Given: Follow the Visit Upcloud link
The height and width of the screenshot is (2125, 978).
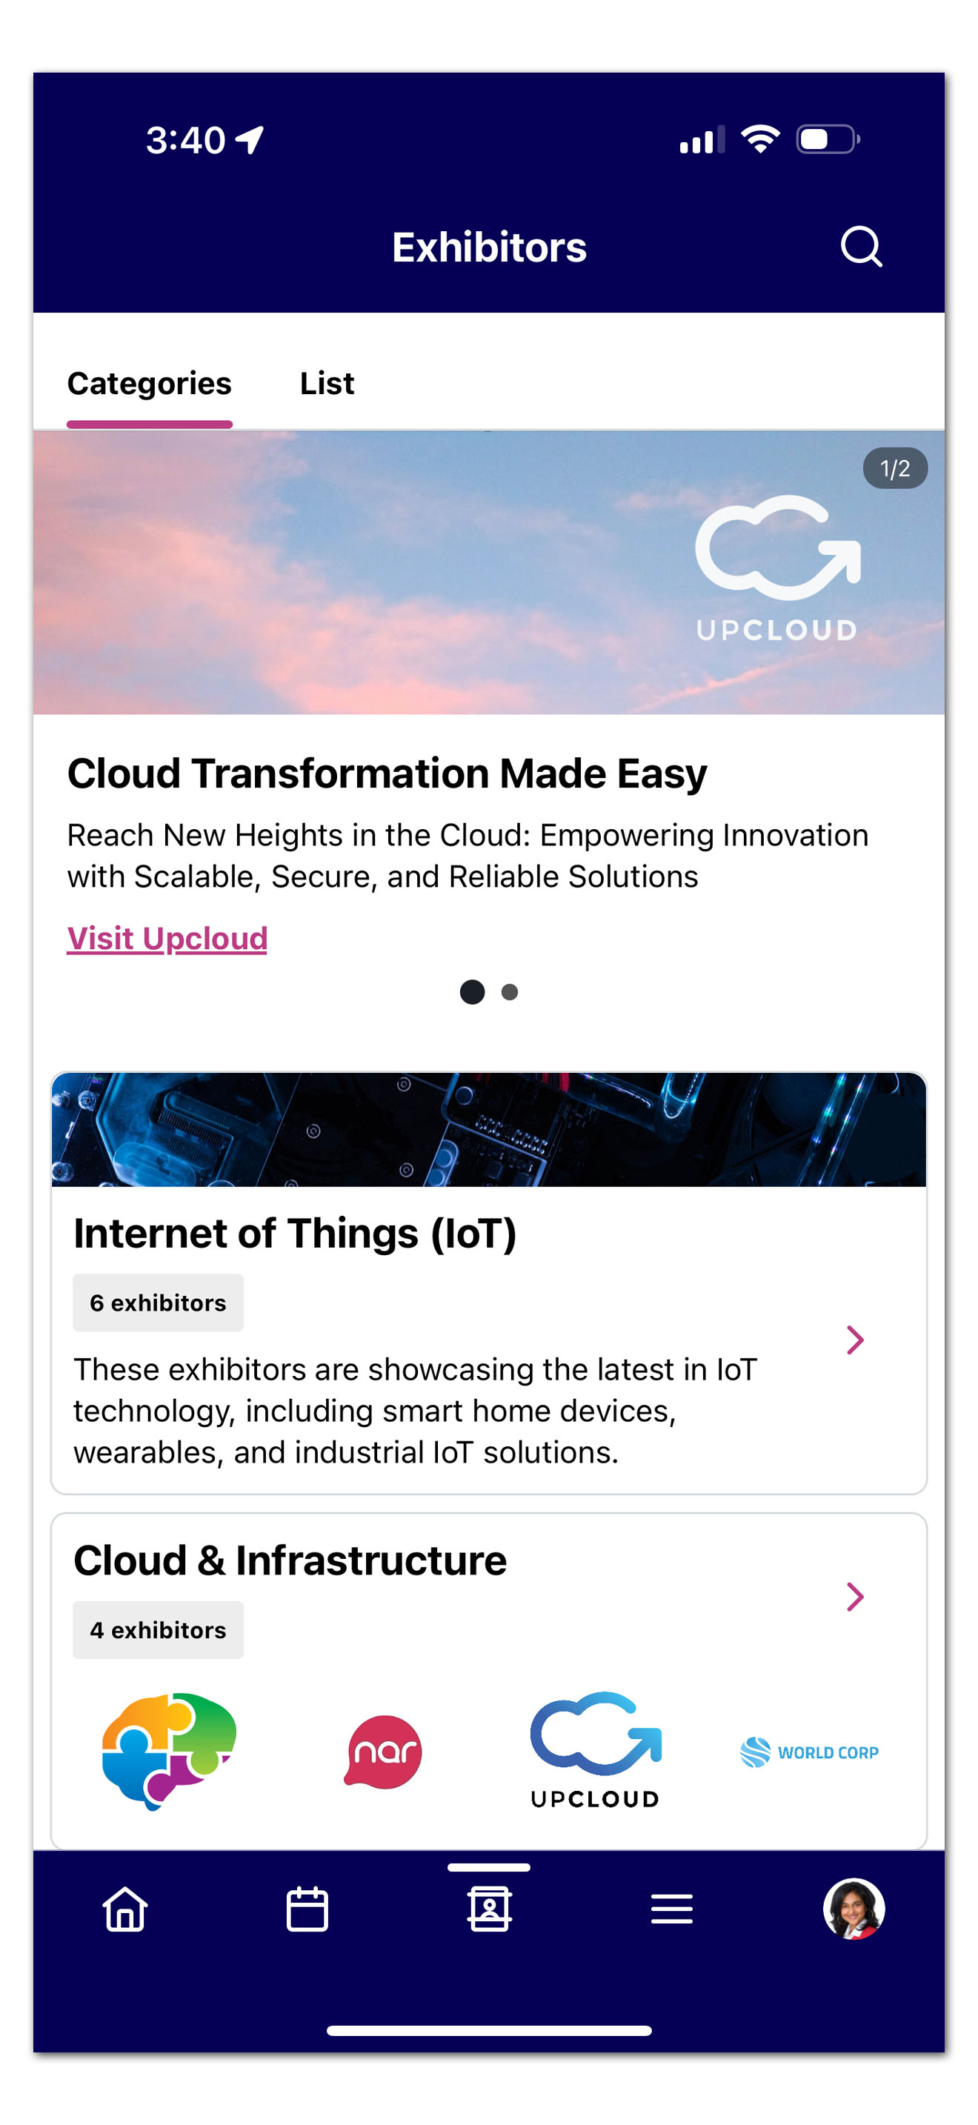Looking at the screenshot, I should (x=167, y=939).
